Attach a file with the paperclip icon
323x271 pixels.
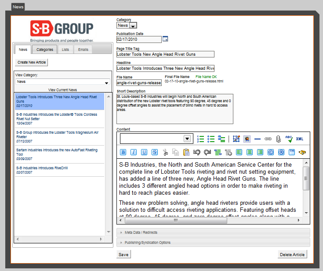[279, 139]
